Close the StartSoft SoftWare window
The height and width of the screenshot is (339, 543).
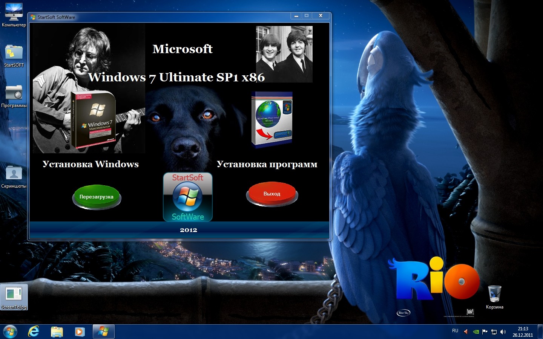[x=321, y=16]
